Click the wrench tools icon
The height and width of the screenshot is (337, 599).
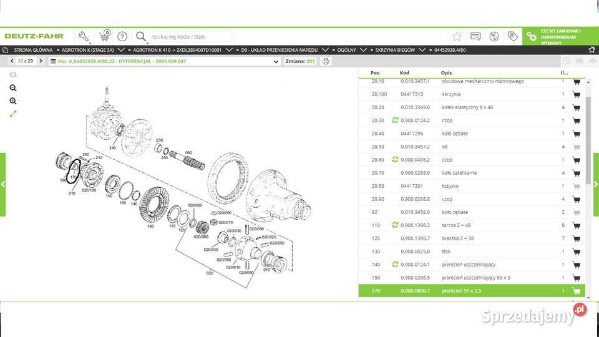tap(84, 36)
